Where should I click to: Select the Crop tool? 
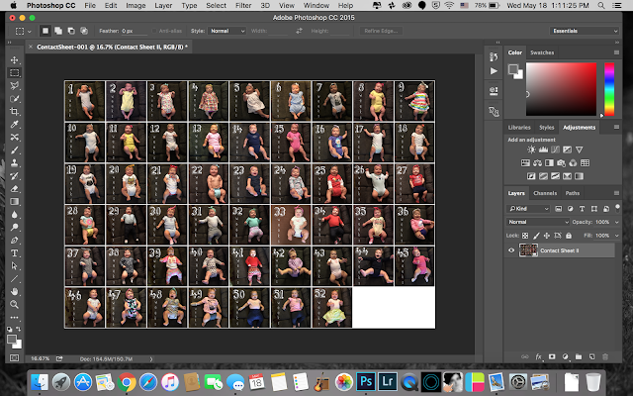click(15, 112)
